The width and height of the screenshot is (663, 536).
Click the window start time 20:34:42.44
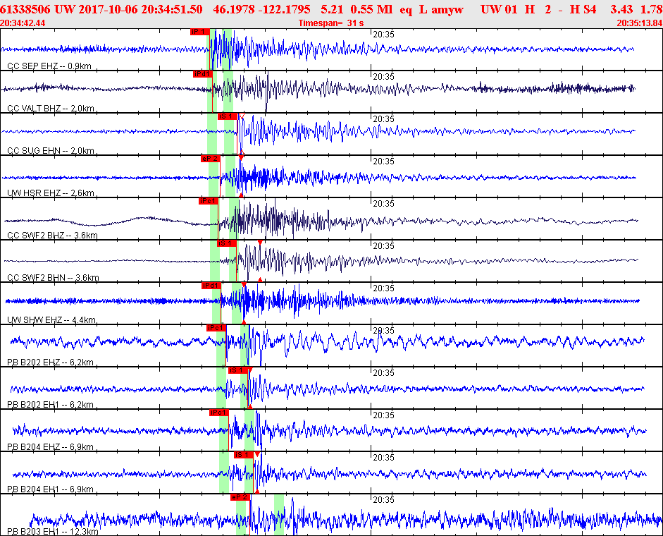[x=23, y=23]
